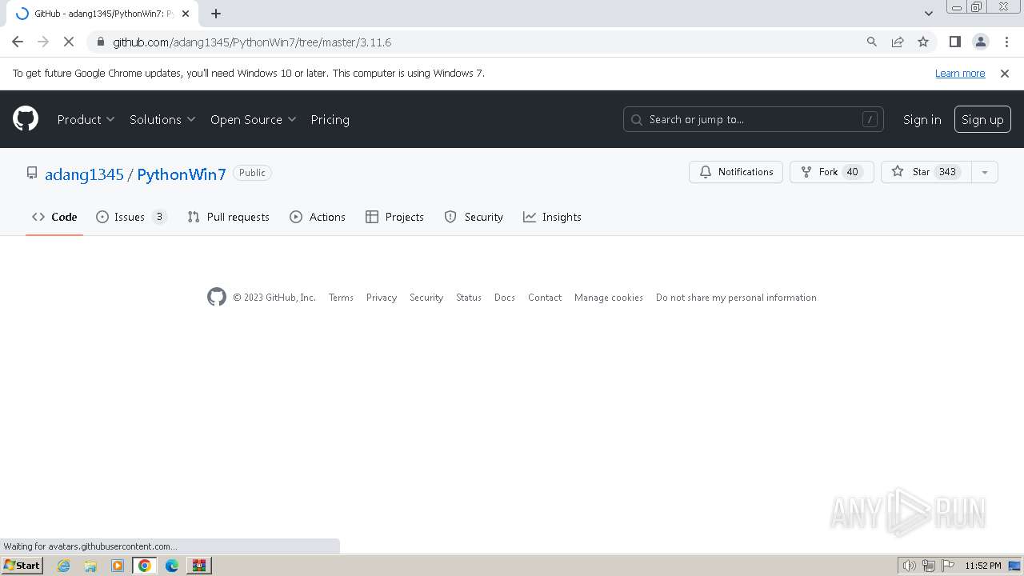Click the volume speaker tray icon
The width and height of the screenshot is (1024, 576).
pos(909,566)
